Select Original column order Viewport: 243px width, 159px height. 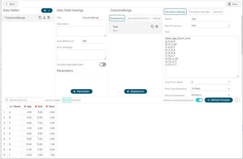76,100
